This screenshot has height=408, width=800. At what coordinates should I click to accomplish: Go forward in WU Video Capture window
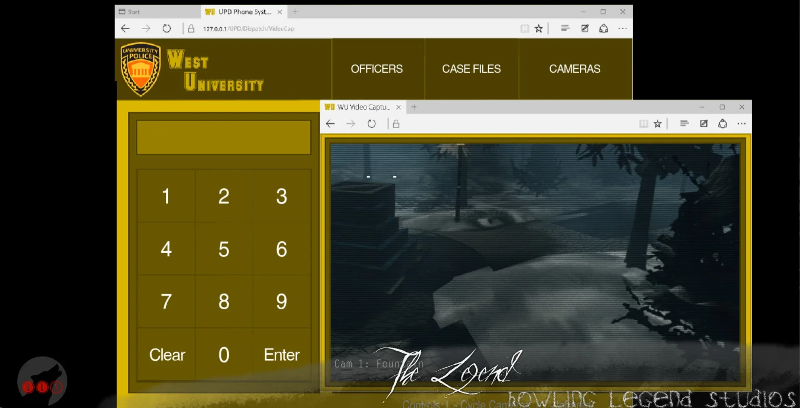point(351,124)
